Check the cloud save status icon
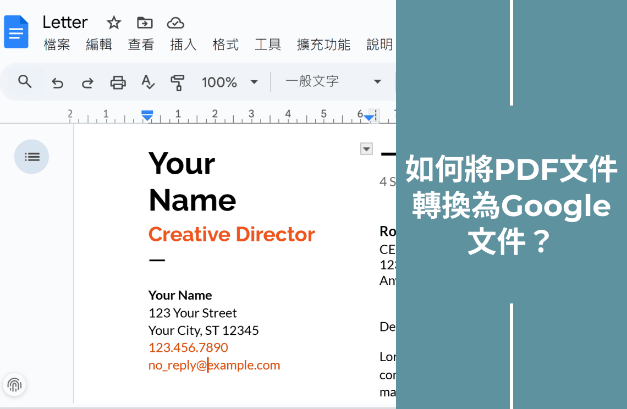 [x=175, y=23]
